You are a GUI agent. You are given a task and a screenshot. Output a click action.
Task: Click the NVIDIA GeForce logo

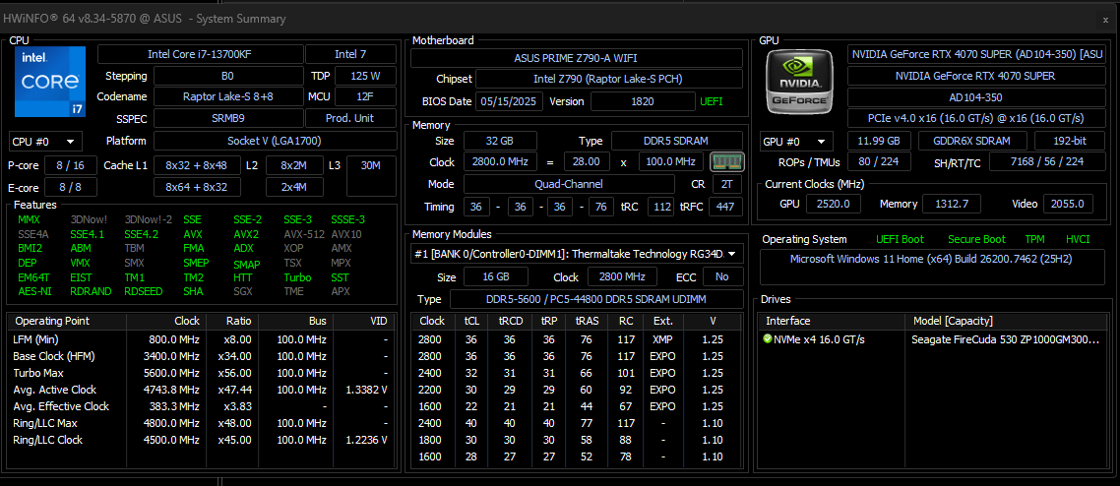pyautogui.click(x=799, y=82)
